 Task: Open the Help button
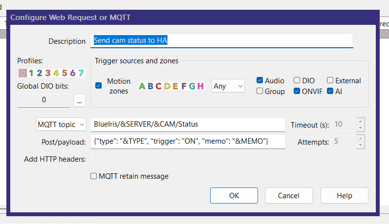pyautogui.click(x=345, y=196)
